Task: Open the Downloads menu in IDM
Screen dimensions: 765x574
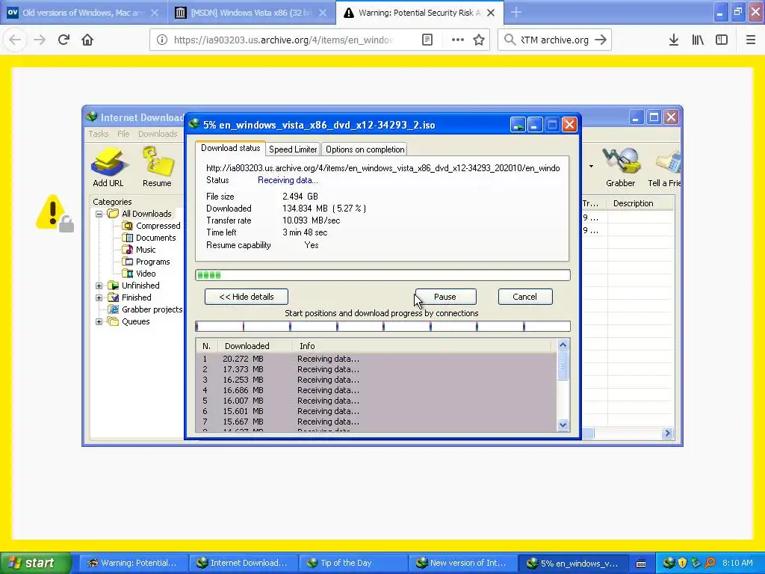Action: point(158,134)
